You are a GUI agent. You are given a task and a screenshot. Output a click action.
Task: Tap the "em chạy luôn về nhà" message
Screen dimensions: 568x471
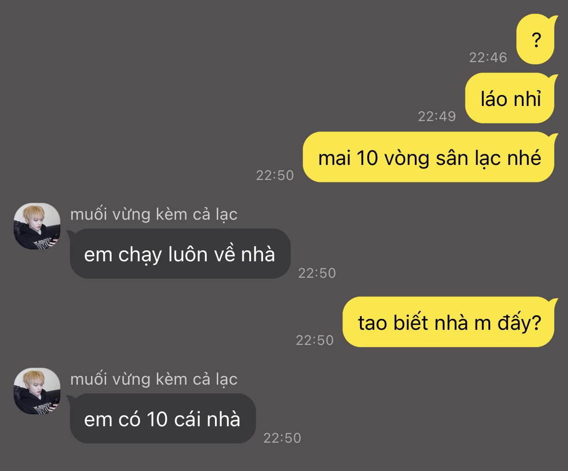pos(180,254)
